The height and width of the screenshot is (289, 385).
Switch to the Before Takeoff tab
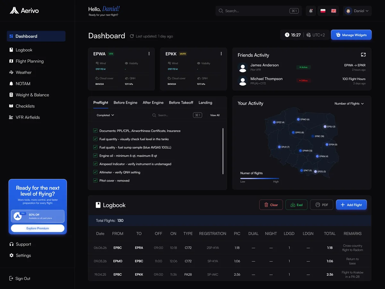tap(181, 103)
